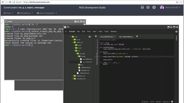Close the my_publisher.py tab
This screenshot has width=184, height=103.
114,37
